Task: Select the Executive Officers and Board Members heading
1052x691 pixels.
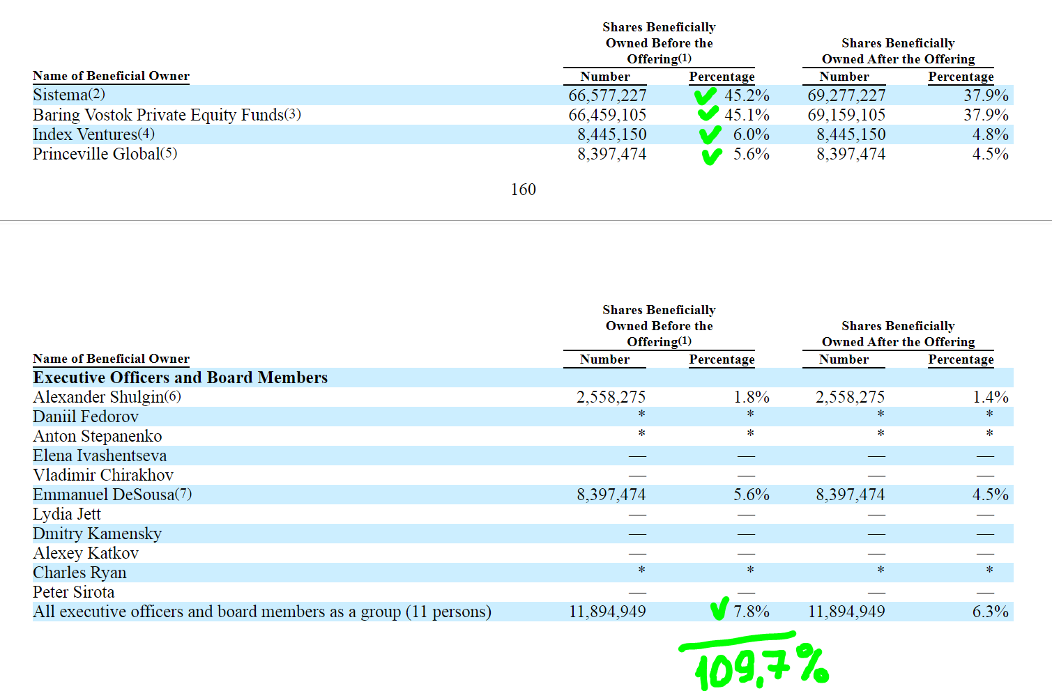Action: [x=180, y=378]
